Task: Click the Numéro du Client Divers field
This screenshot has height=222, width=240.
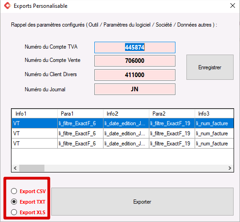Action: pyautogui.click(x=135, y=75)
